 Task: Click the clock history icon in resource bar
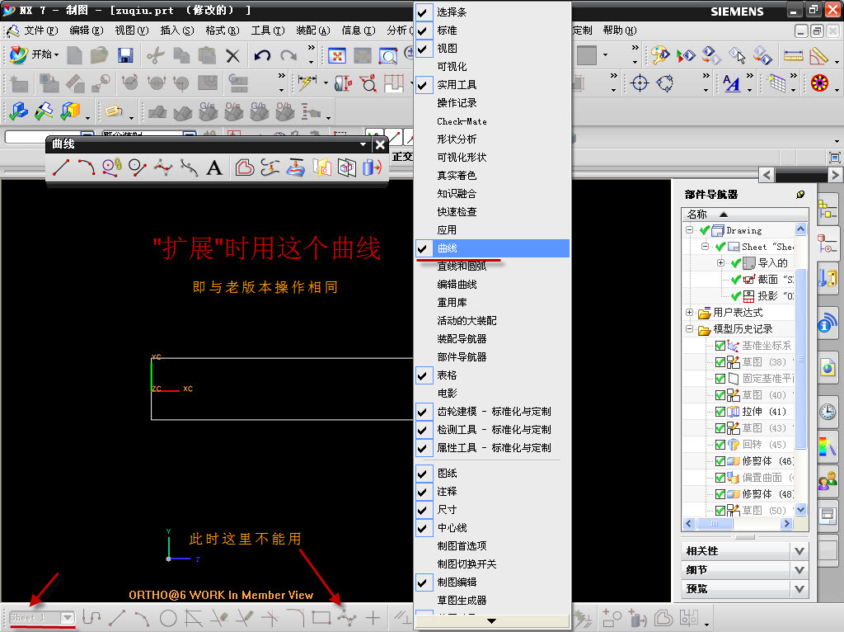pos(828,412)
